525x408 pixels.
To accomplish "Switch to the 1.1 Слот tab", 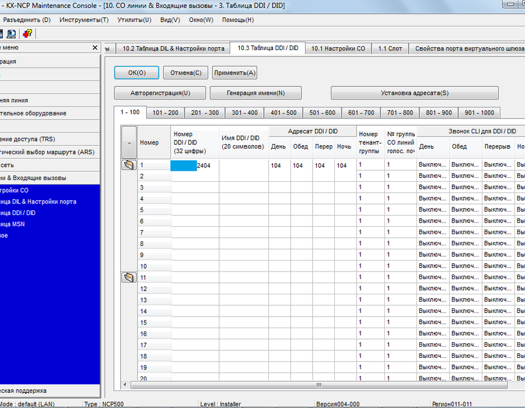I will pos(390,48).
